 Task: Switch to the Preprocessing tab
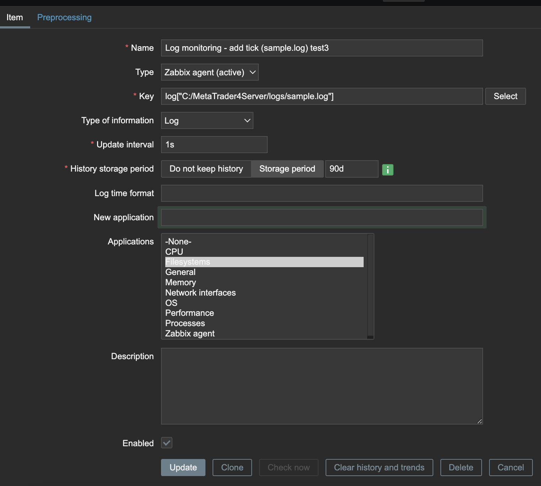(x=64, y=17)
